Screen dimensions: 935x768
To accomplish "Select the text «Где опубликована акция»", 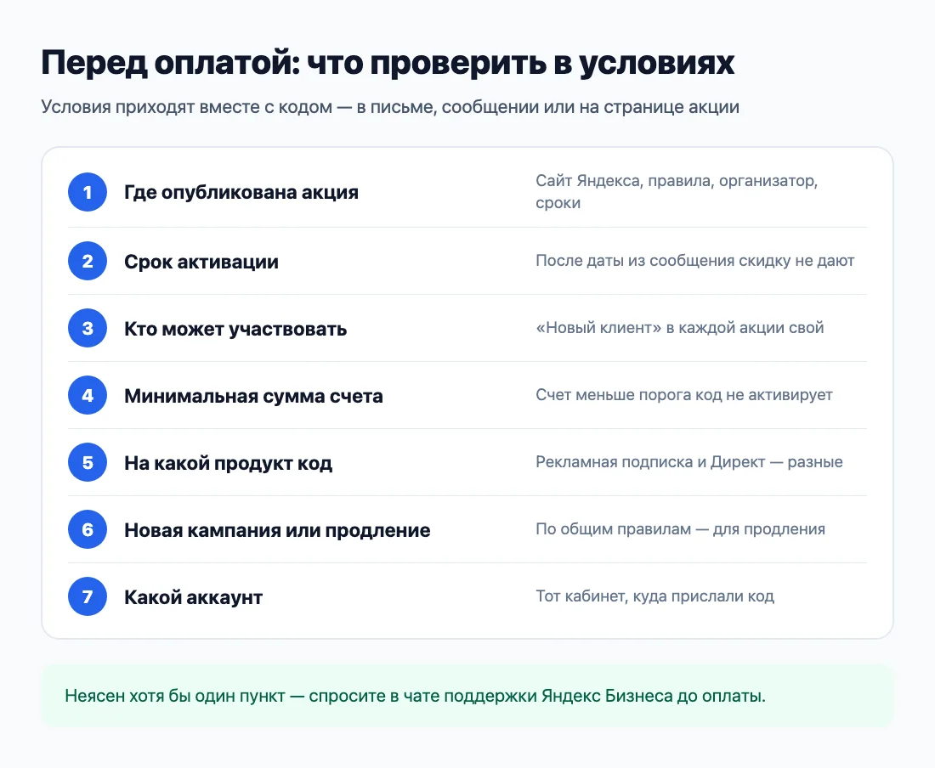I will pos(241,193).
